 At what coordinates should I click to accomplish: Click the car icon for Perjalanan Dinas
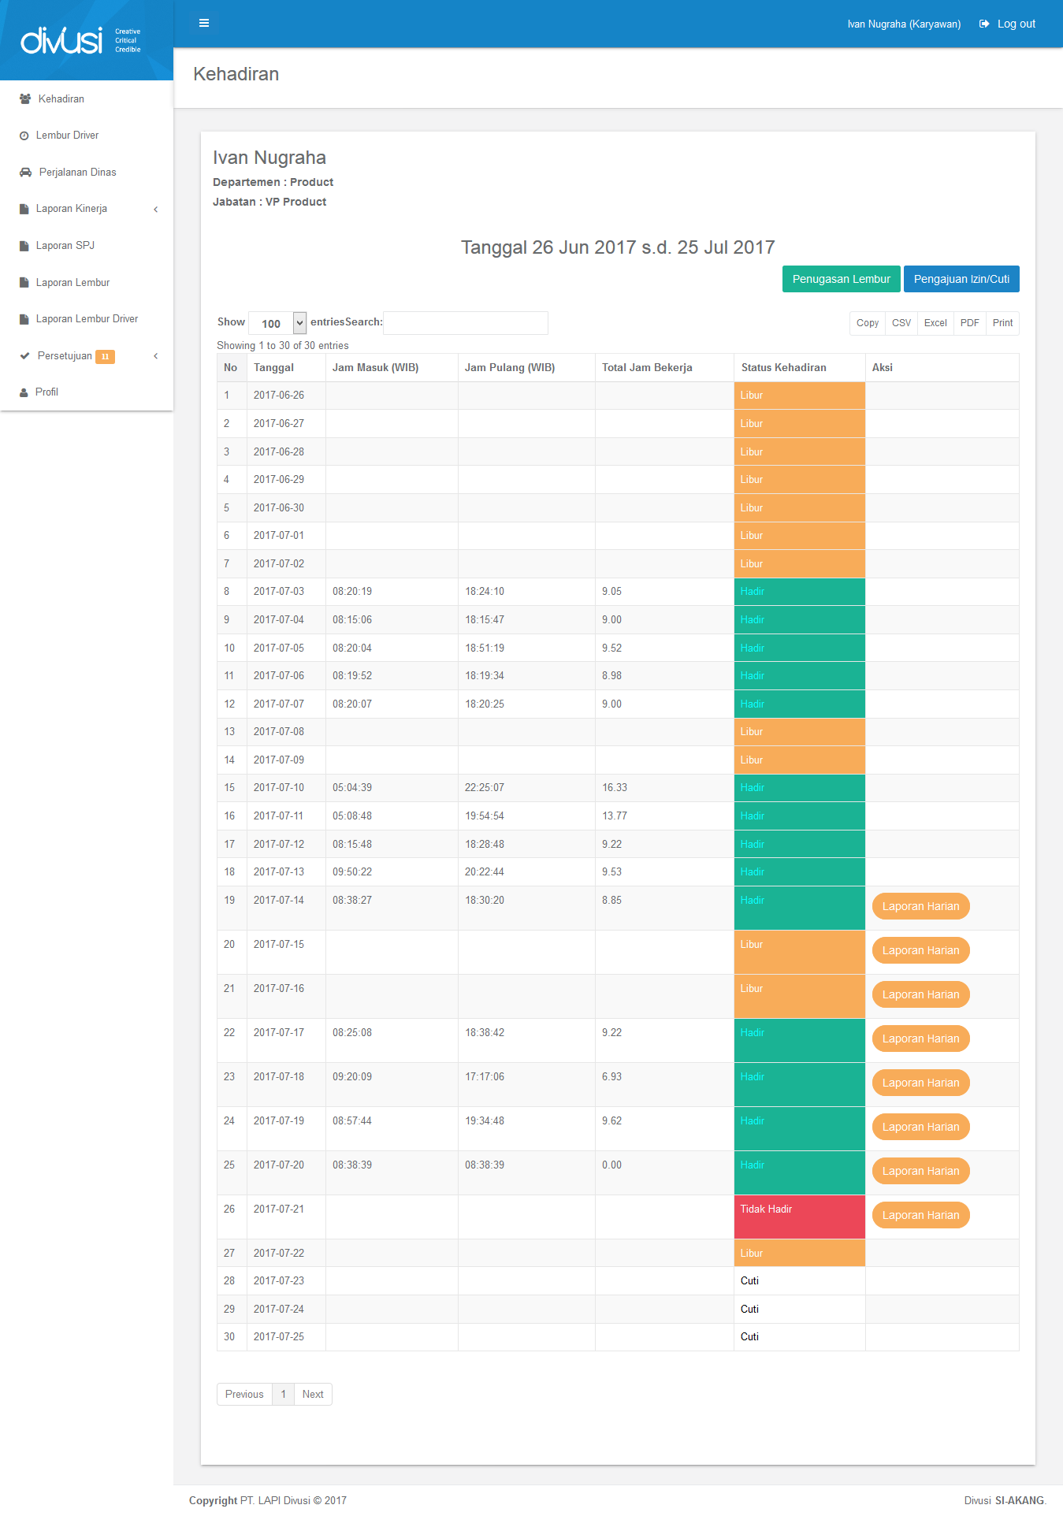(25, 173)
